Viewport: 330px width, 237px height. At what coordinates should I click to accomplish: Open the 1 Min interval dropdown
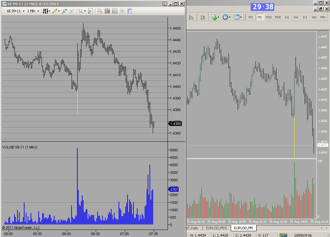[33, 11]
